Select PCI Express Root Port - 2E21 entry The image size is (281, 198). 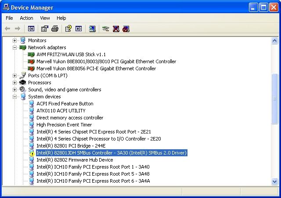(x=94, y=132)
